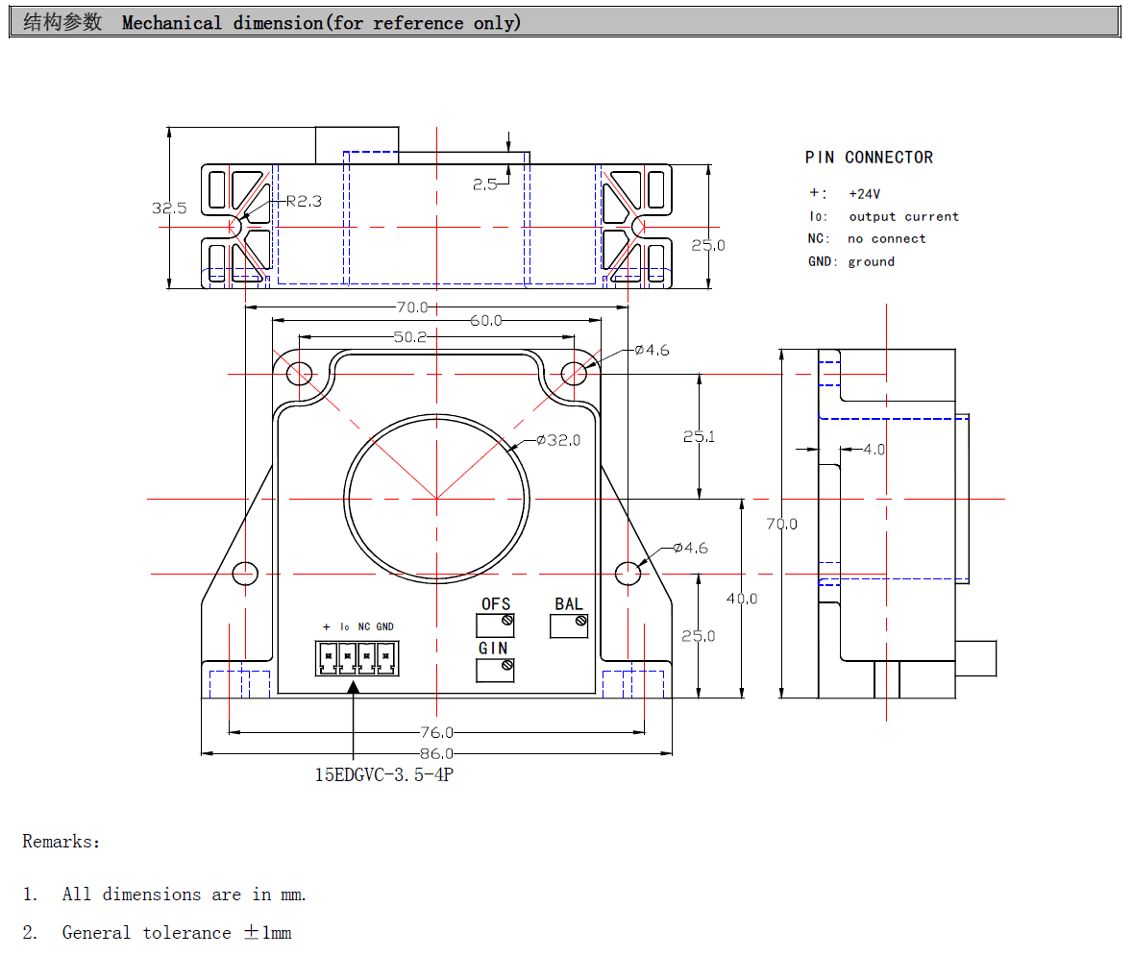Viewport: 1133px width, 956px height.
Task: Click the 4-pin terminal connector block
Action: coord(356,658)
